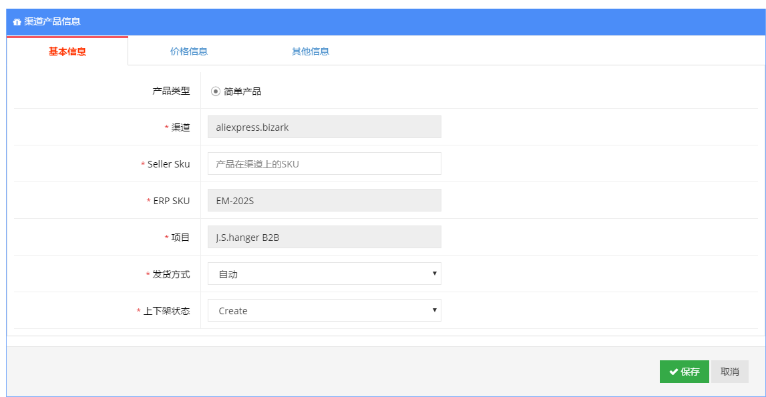The height and width of the screenshot is (397, 766).
Task: Open the 价格信息 tab
Action: click(188, 51)
